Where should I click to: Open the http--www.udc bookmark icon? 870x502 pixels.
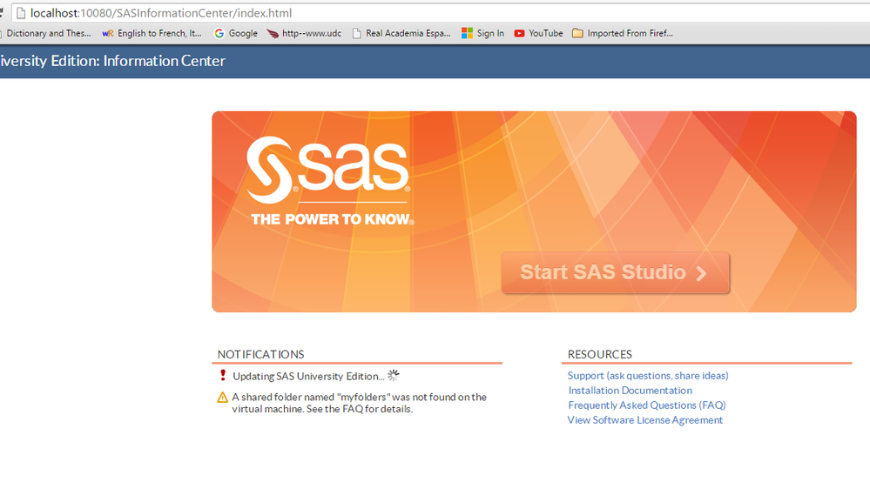coord(273,33)
